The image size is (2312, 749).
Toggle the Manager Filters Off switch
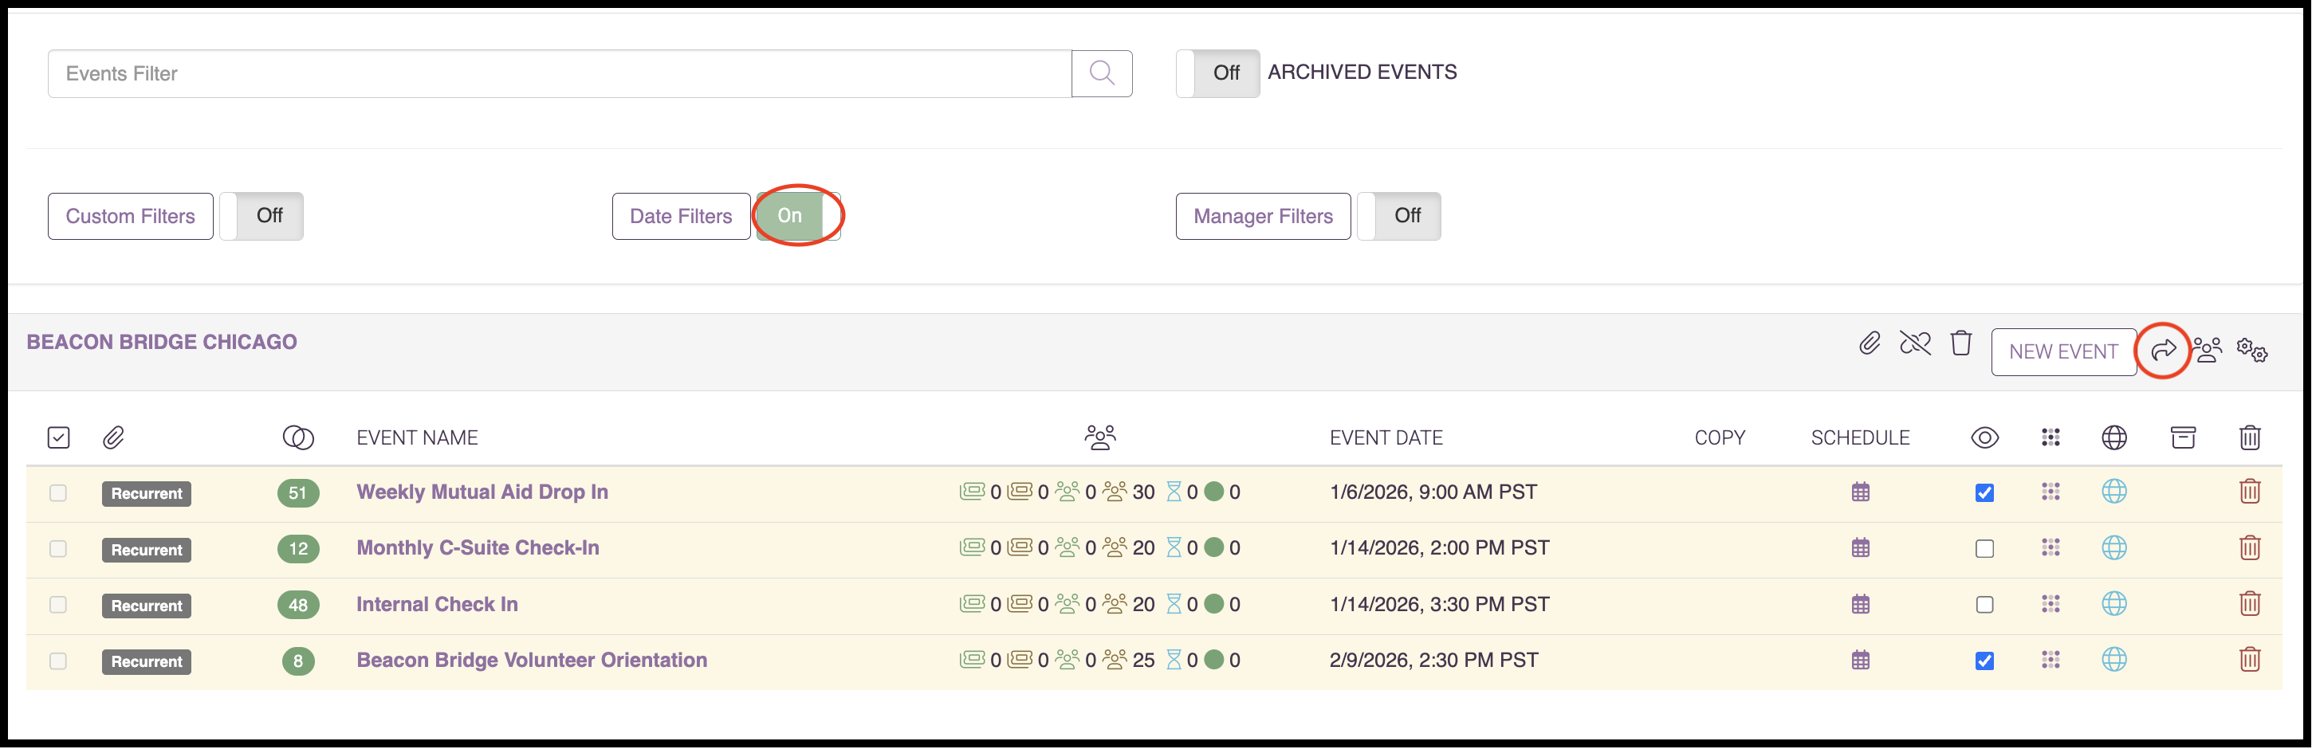point(1398,216)
